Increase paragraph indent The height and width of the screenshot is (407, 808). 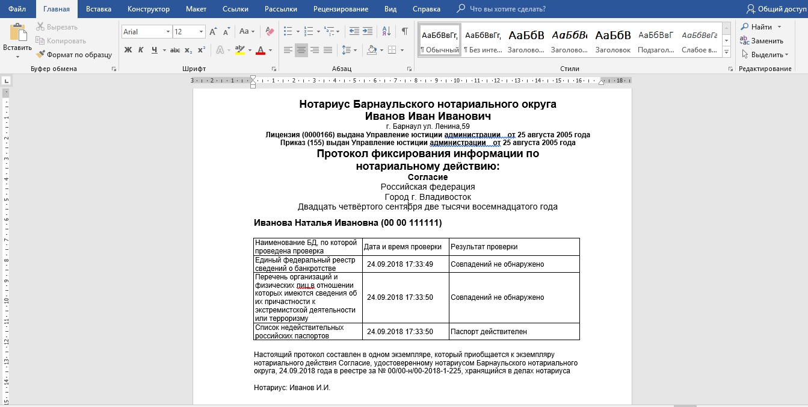369,31
